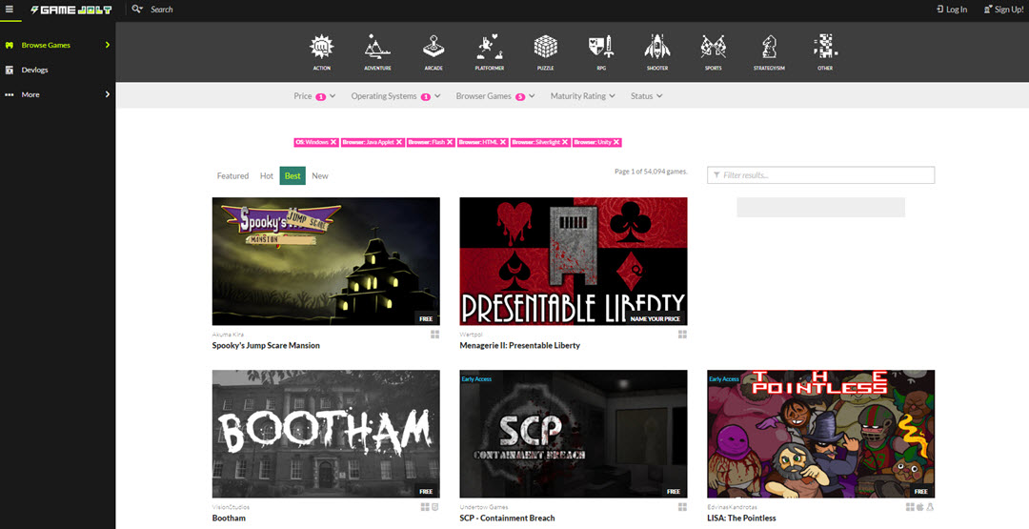The width and height of the screenshot is (1029, 529).
Task: Switch to the New games tab
Action: 320,175
